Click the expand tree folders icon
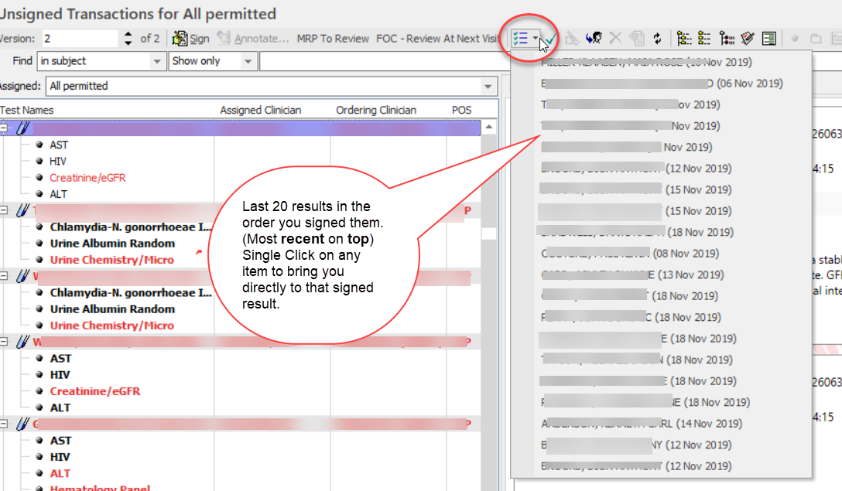This screenshot has height=491, width=842. click(x=684, y=38)
